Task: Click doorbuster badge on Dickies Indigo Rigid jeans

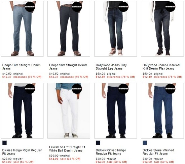Action: coord(30,89)
